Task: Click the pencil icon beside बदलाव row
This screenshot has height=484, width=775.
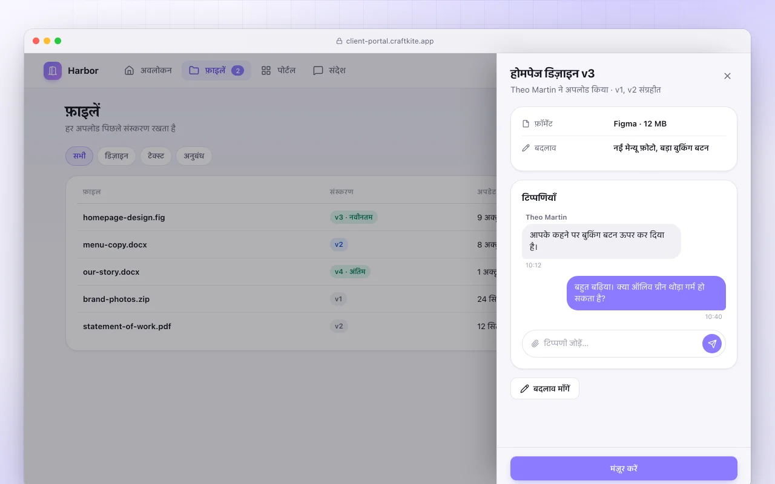Action: tap(526, 148)
